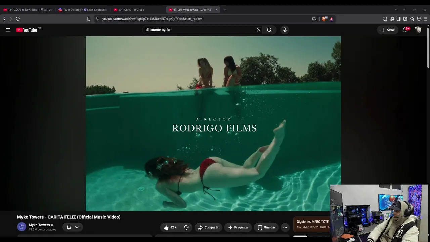Open a new browser tab

225,10
